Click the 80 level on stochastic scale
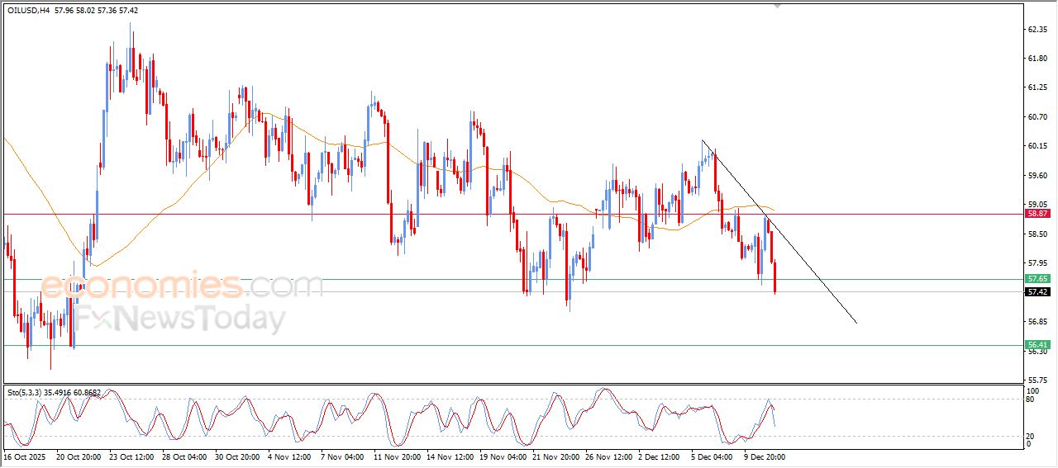The image size is (1058, 468). tap(1030, 399)
